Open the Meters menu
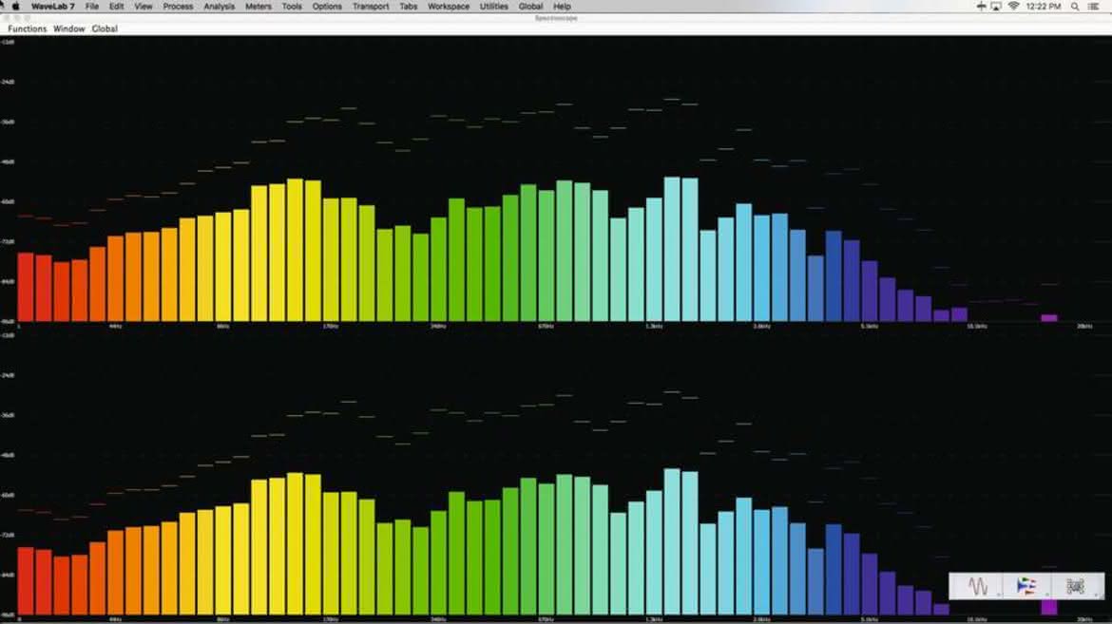Image resolution: width=1112 pixels, height=624 pixels. pos(259,7)
